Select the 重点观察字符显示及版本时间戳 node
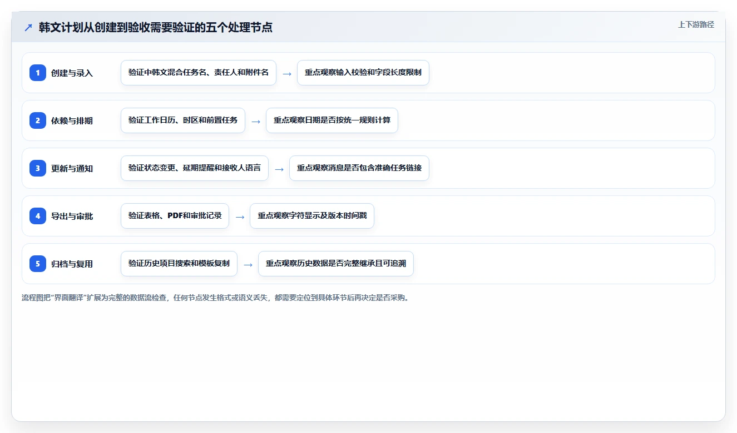Viewport: 737px width, 433px height. click(312, 216)
